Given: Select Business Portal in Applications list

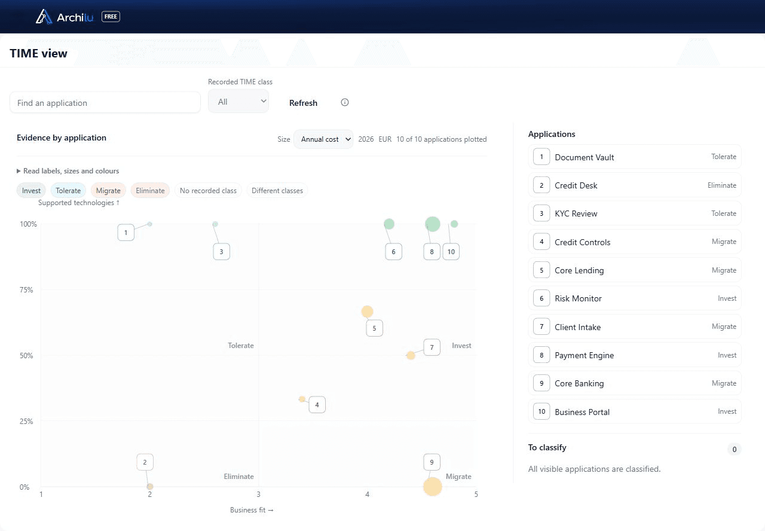Looking at the screenshot, I should (x=635, y=411).
